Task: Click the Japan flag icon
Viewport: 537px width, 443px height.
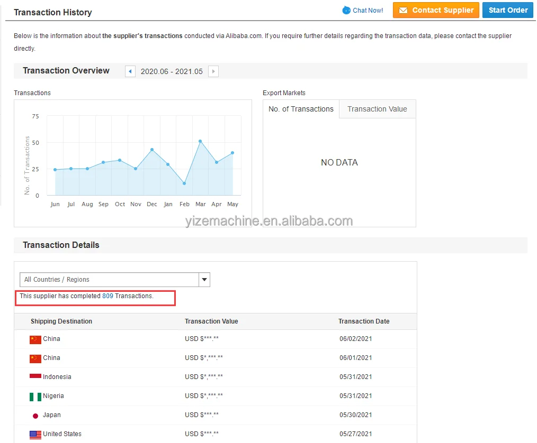Action: [x=35, y=416]
